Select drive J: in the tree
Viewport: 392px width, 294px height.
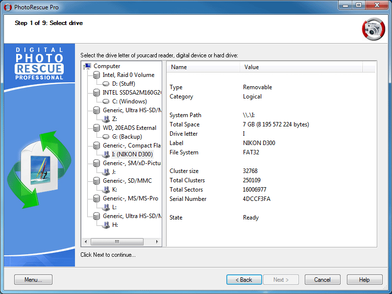pos(114,172)
